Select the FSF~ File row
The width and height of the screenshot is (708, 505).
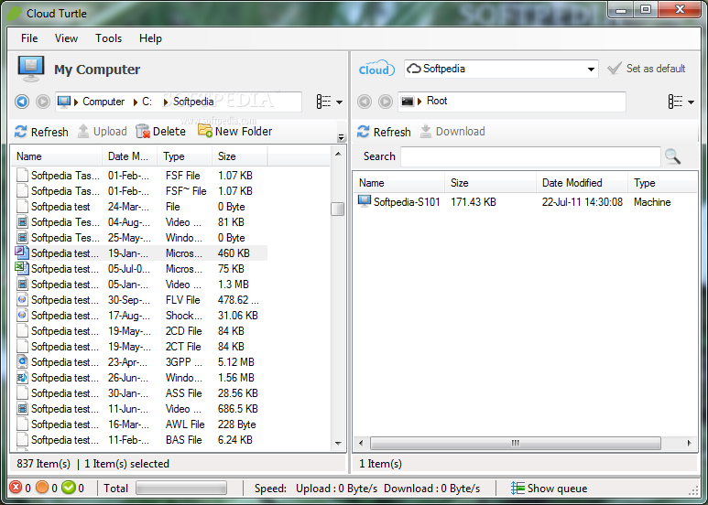[141, 191]
